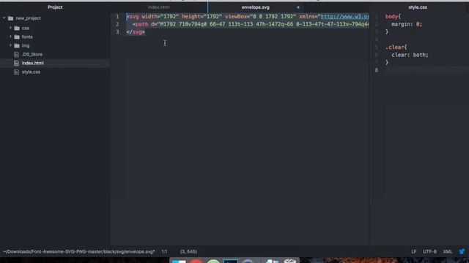The width and height of the screenshot is (469, 263).
Task: Click the path tag on line 2
Action: 141,24
